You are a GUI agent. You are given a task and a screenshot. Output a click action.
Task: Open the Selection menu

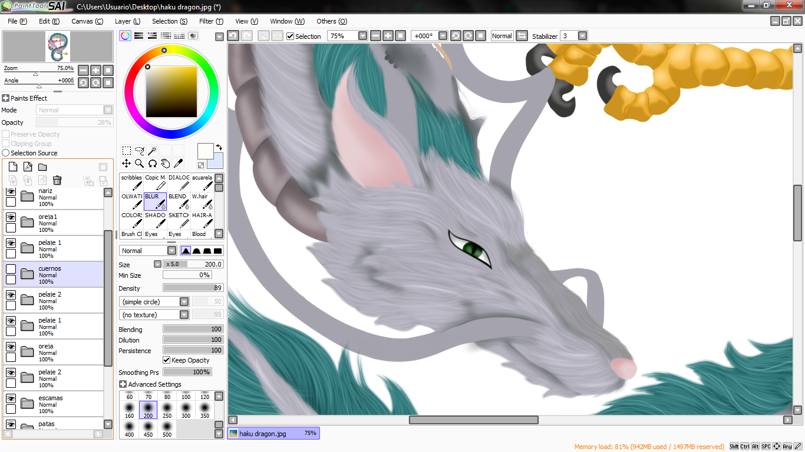[x=170, y=21]
